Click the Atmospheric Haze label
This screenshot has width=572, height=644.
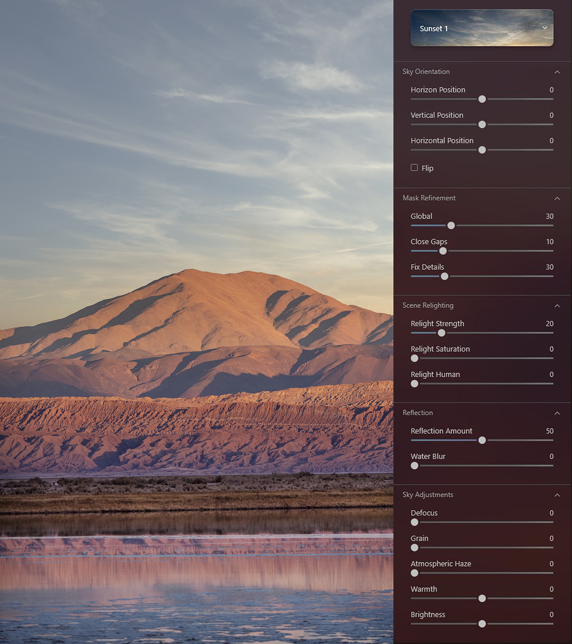pyautogui.click(x=441, y=564)
